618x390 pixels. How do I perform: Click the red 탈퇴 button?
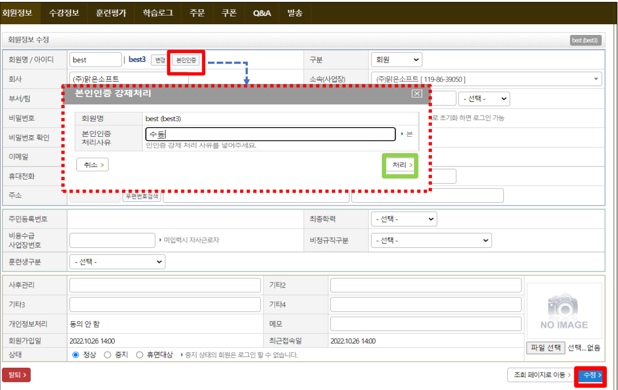point(17,374)
